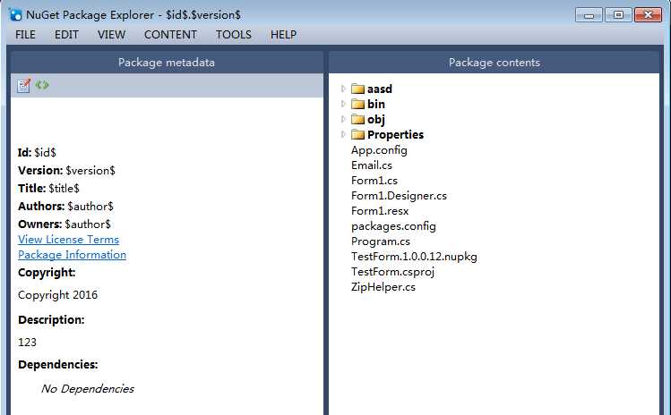This screenshot has width=671, height=415.
Task: Expand the Properties folder node
Action: [343, 135]
